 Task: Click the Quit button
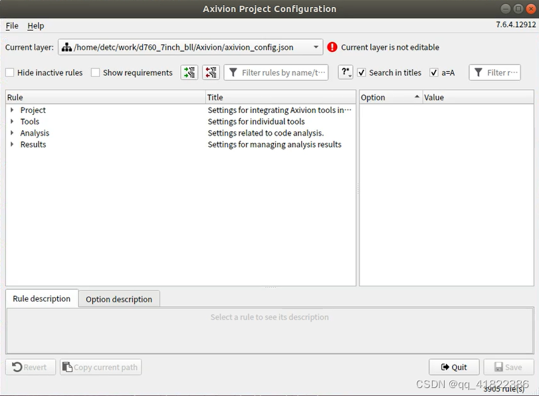click(x=454, y=367)
